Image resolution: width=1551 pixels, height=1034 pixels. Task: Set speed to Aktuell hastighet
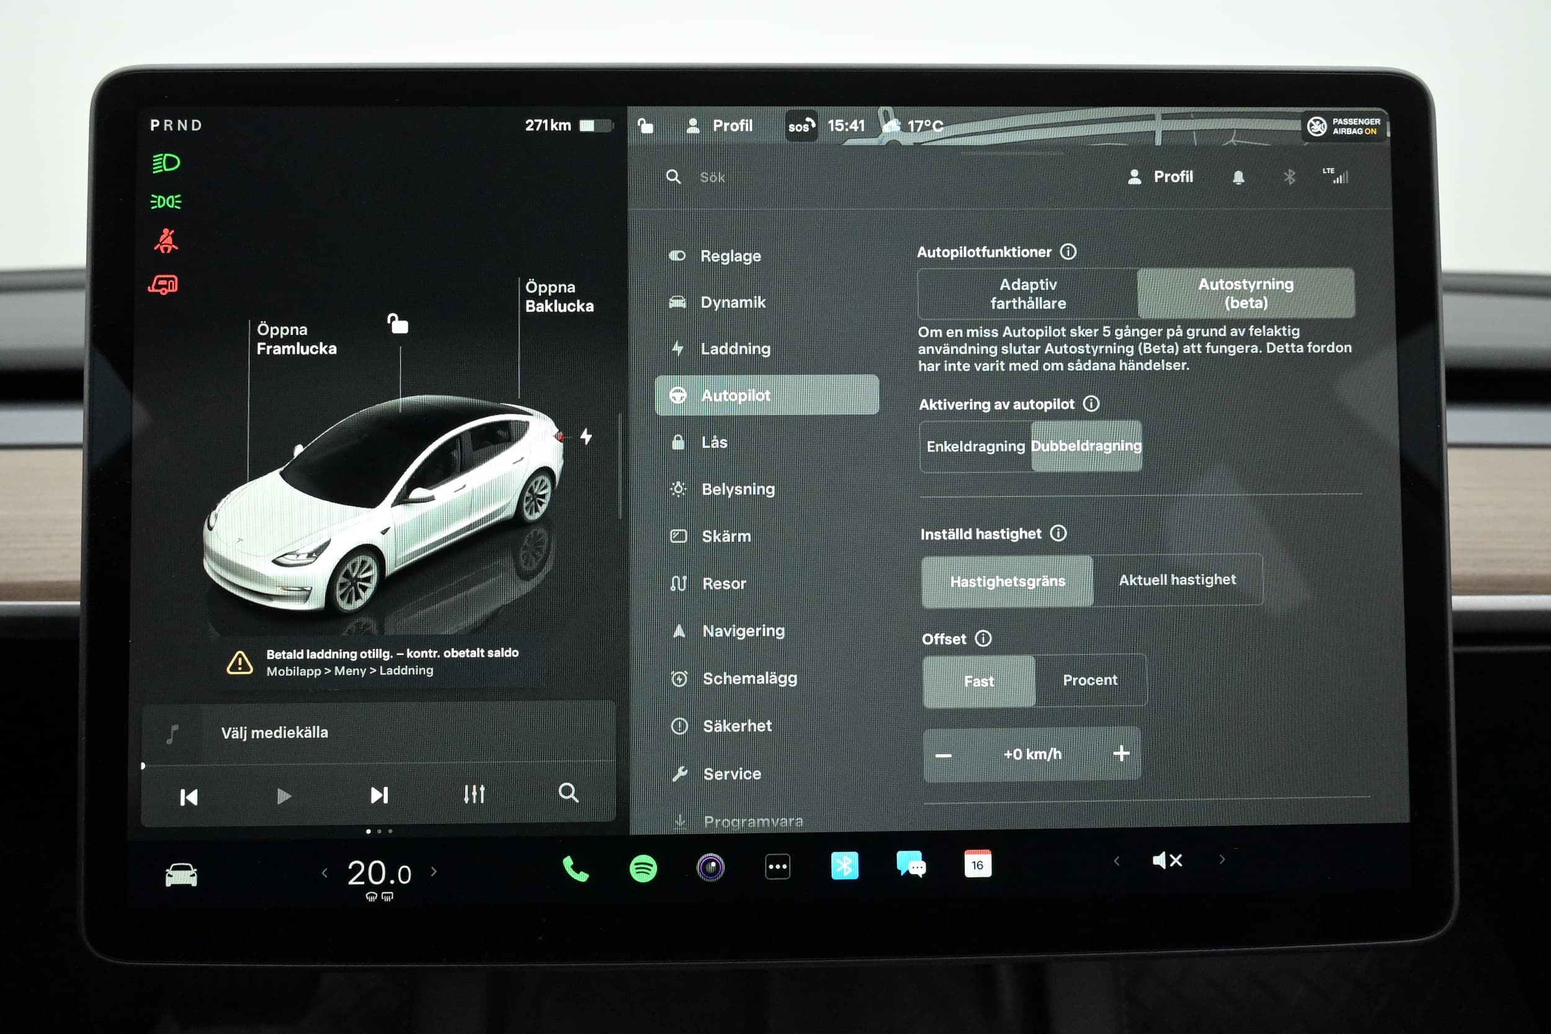pyautogui.click(x=1178, y=579)
